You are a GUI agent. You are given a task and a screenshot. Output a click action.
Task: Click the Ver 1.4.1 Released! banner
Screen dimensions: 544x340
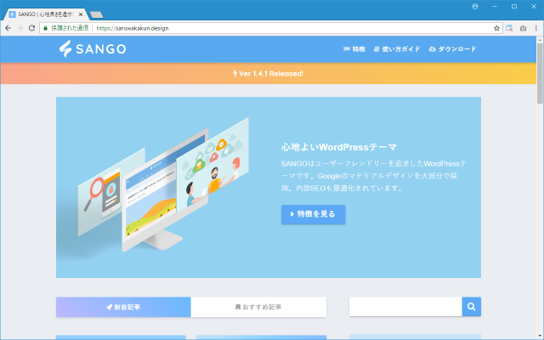point(269,74)
